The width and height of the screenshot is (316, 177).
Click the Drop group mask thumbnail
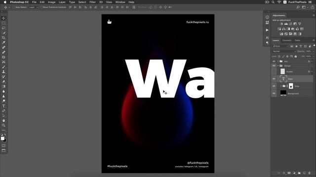291,86
